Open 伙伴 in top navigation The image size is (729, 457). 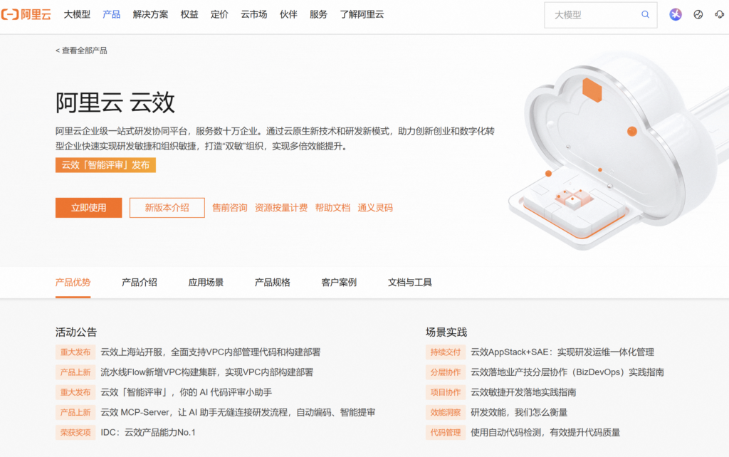click(288, 14)
